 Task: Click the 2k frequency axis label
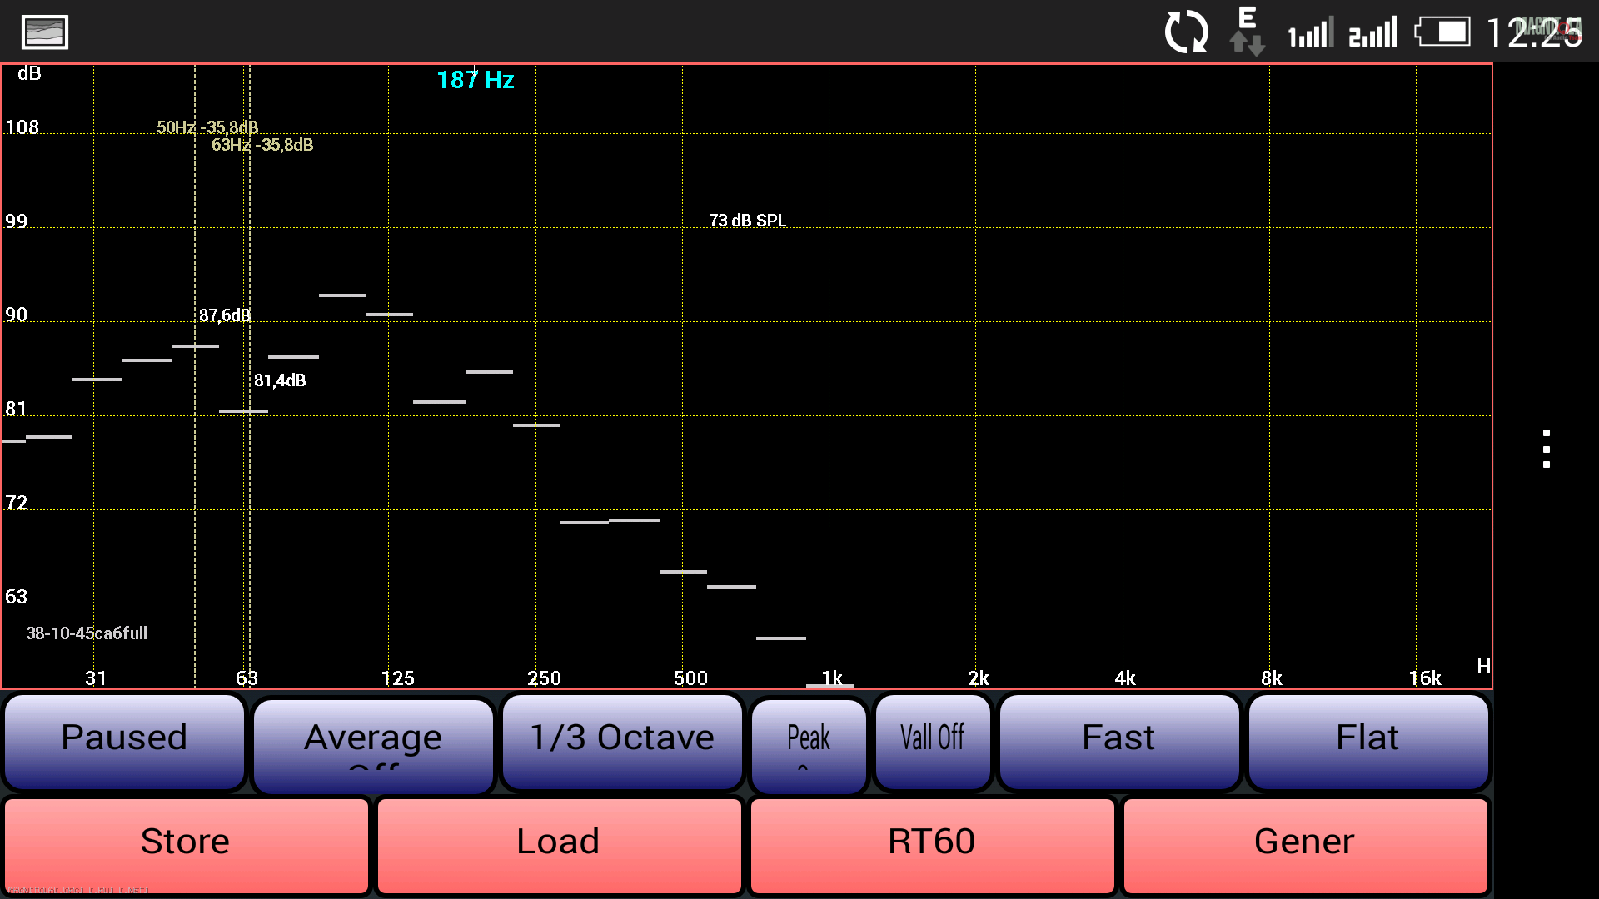click(x=979, y=678)
